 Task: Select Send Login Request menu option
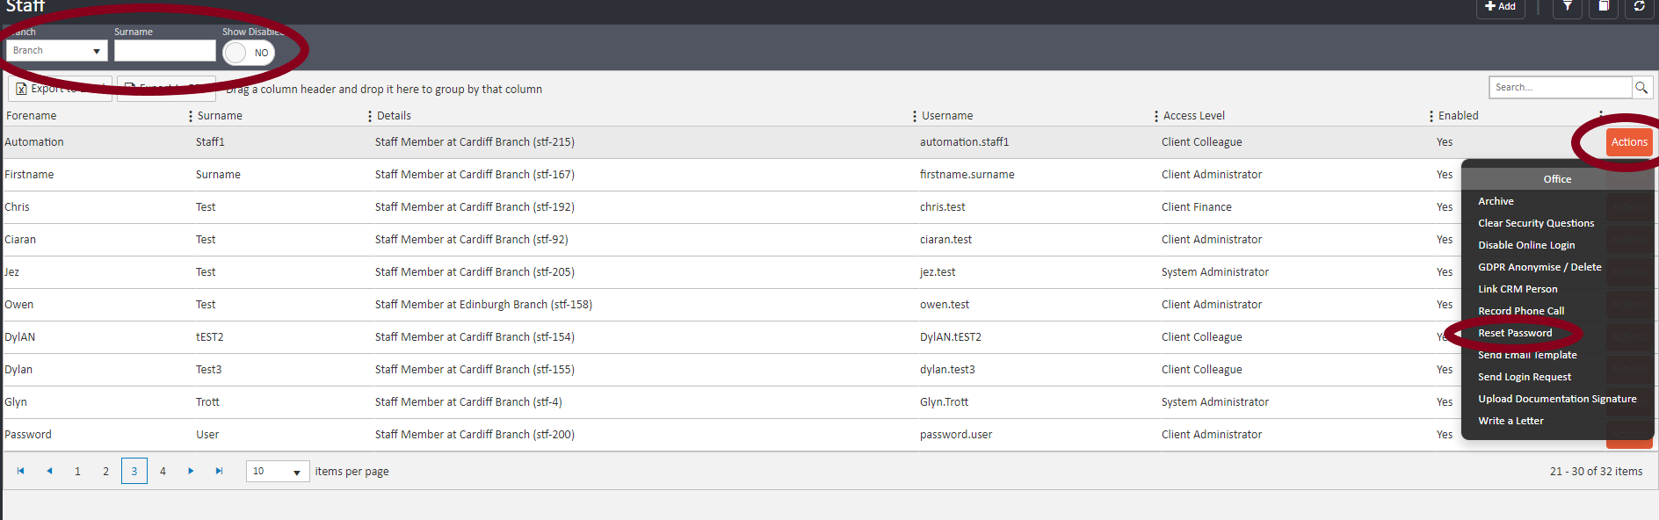(x=1525, y=377)
